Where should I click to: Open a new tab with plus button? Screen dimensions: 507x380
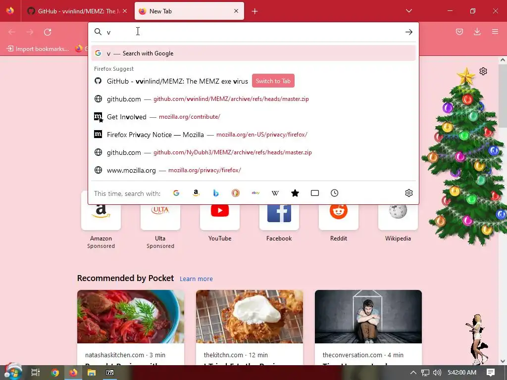(x=255, y=11)
